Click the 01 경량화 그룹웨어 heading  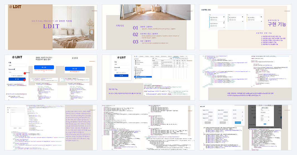[x=146, y=27]
